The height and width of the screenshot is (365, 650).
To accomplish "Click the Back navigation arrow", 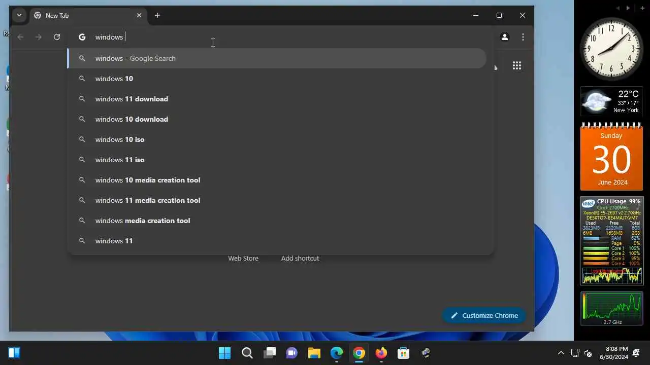I will pyautogui.click(x=20, y=37).
